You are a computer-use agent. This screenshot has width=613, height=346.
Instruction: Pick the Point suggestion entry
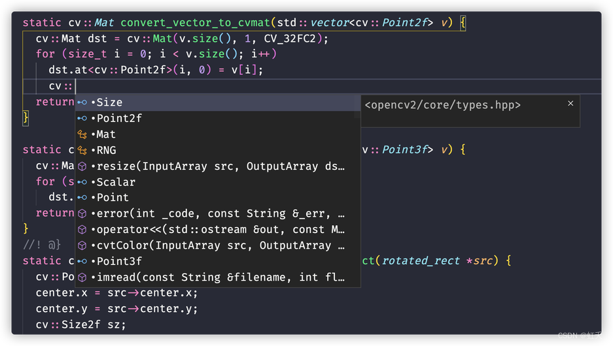tap(217, 197)
